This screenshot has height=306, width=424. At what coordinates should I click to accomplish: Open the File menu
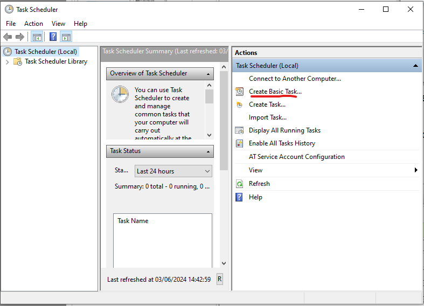coord(11,24)
